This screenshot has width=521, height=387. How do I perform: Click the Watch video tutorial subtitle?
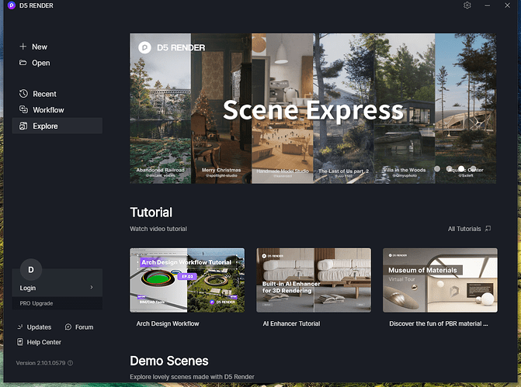pyautogui.click(x=158, y=229)
